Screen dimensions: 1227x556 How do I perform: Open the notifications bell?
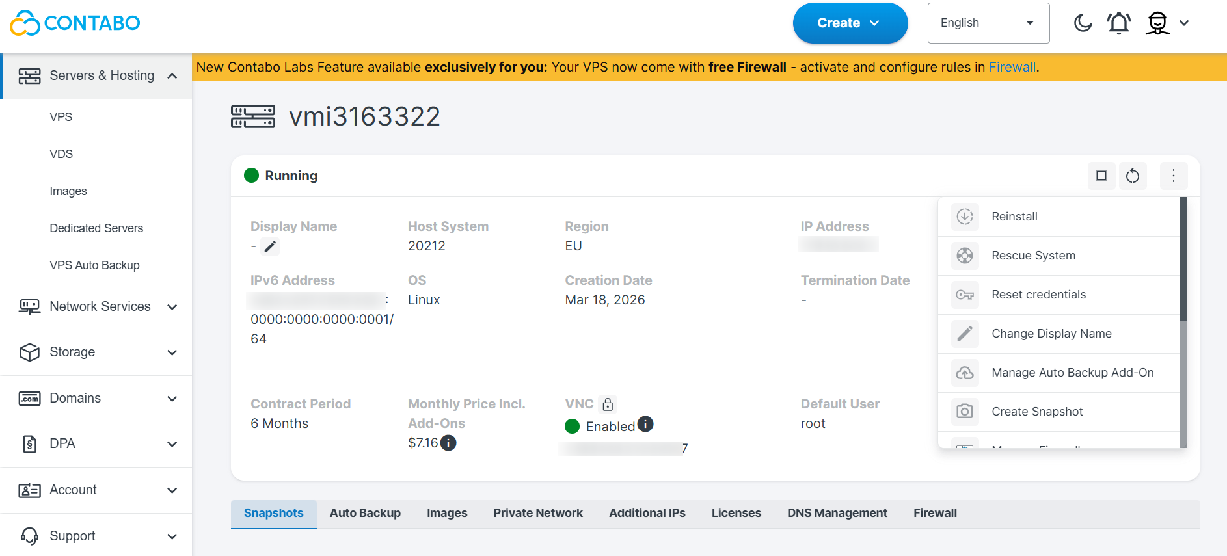[x=1119, y=23]
